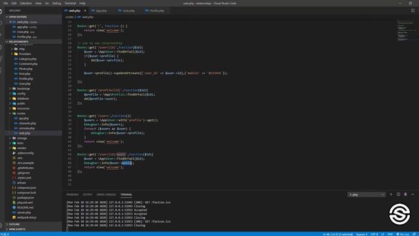Click PHP language mode in status bar
The width and height of the screenshot is (419, 236).
pos(390,234)
